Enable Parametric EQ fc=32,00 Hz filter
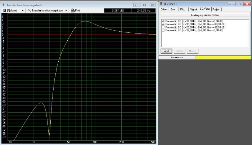Viewport: 252px width, 145px height. [x=164, y=30]
